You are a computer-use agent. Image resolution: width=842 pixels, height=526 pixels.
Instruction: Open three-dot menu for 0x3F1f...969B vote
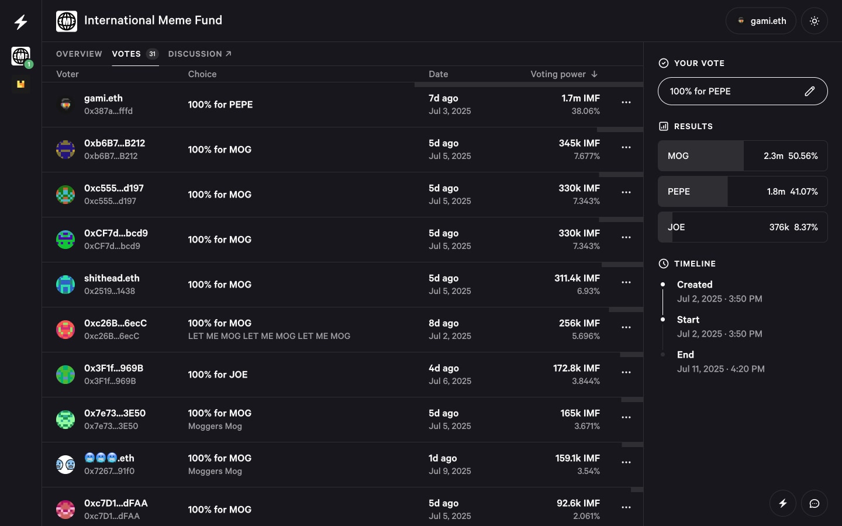point(626,372)
